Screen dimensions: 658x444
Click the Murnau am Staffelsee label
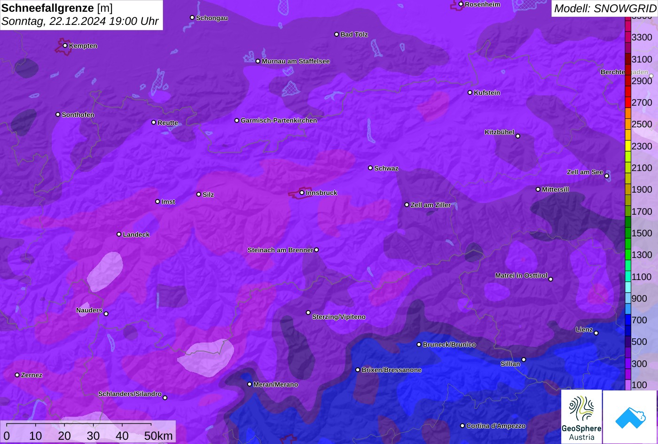(296, 62)
